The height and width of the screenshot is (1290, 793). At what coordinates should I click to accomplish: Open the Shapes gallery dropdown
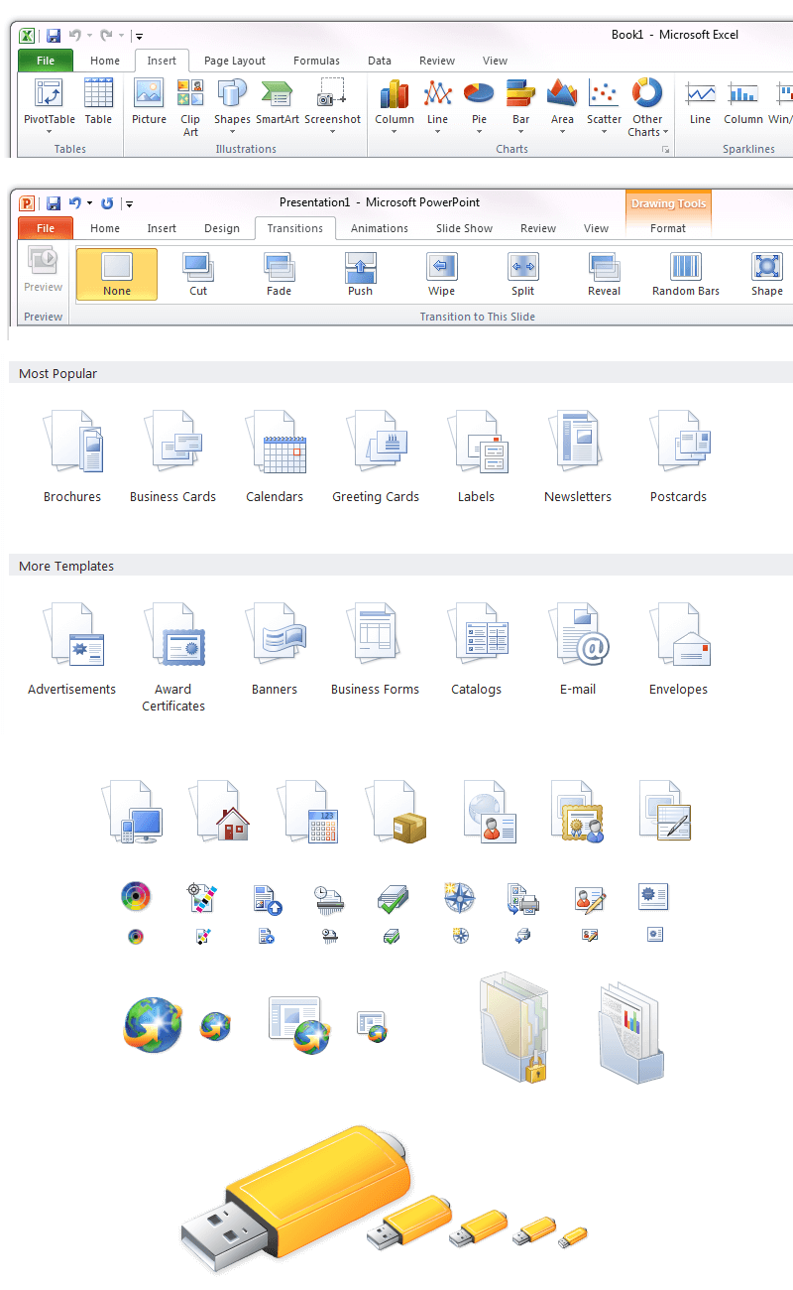(232, 108)
